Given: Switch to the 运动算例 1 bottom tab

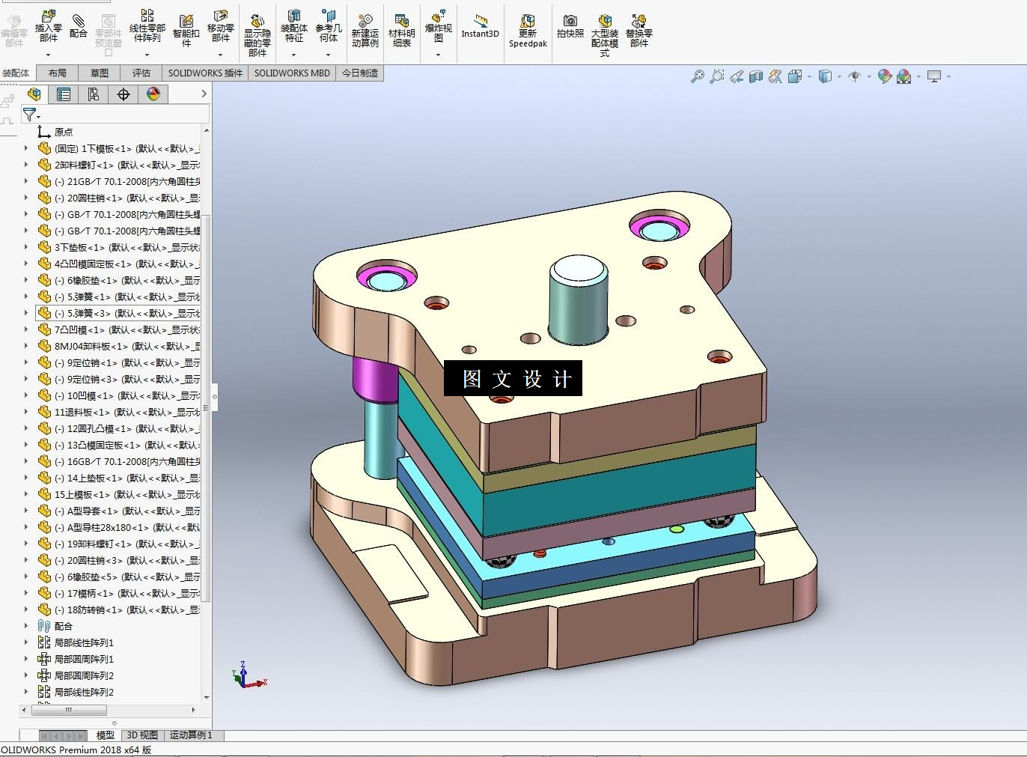Looking at the screenshot, I should pos(191,735).
